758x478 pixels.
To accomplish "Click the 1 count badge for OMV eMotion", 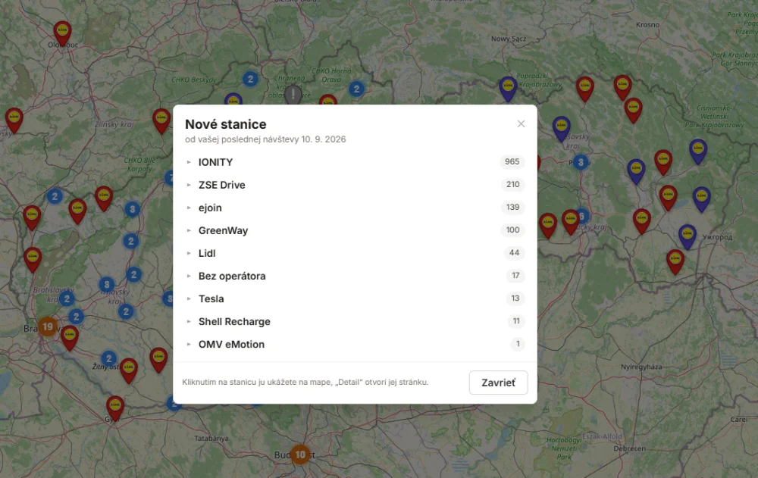I will (518, 344).
